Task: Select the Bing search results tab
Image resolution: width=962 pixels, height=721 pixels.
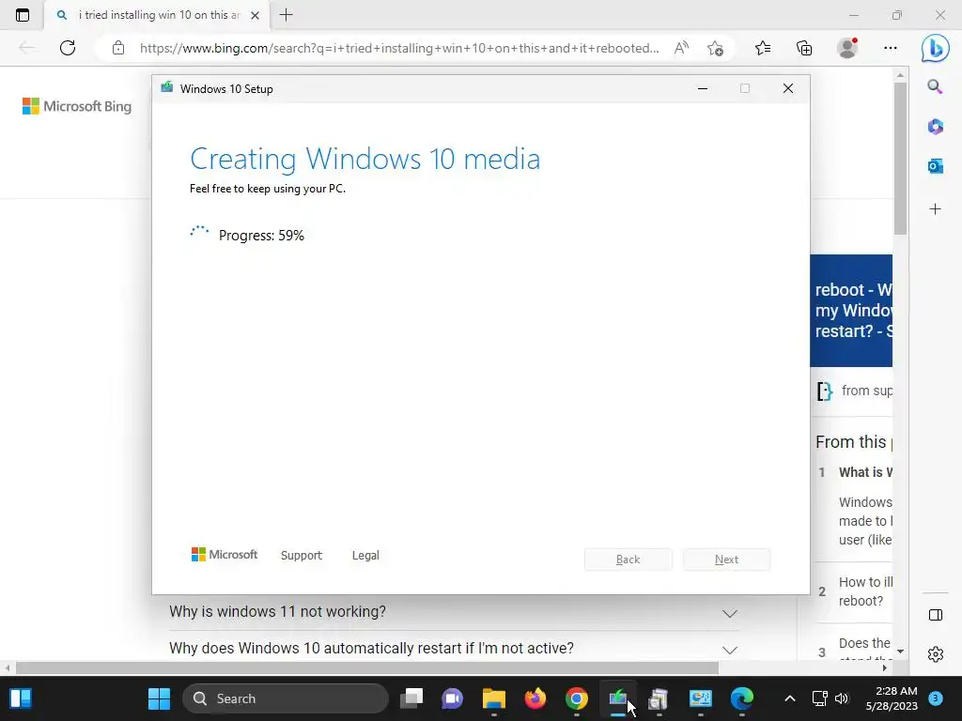Action: (157, 15)
